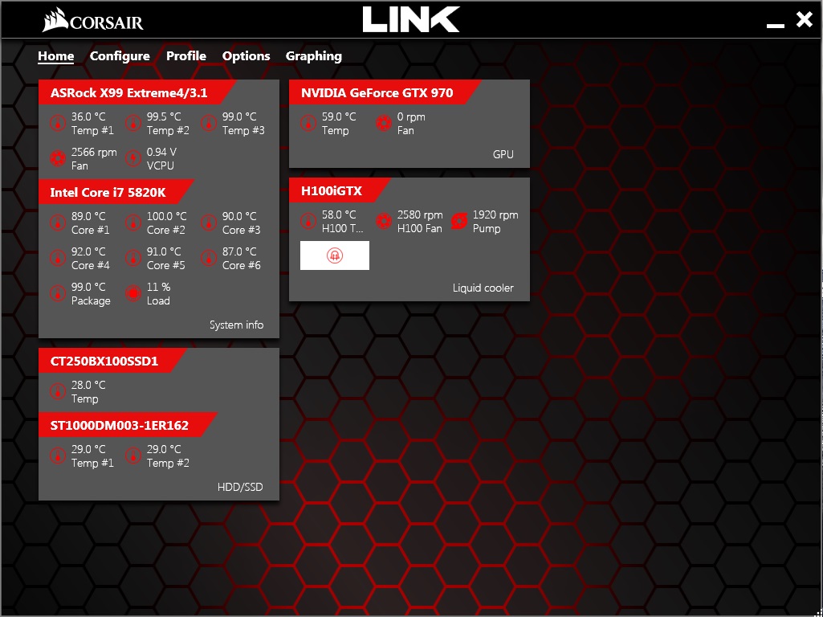The width and height of the screenshot is (823, 617).
Task: Close the Corsair Link window
Action: click(804, 20)
